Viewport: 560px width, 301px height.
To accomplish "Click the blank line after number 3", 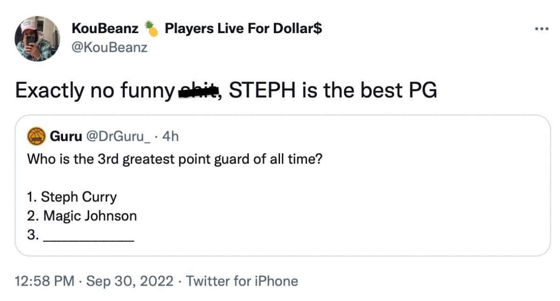I will tap(89, 236).
